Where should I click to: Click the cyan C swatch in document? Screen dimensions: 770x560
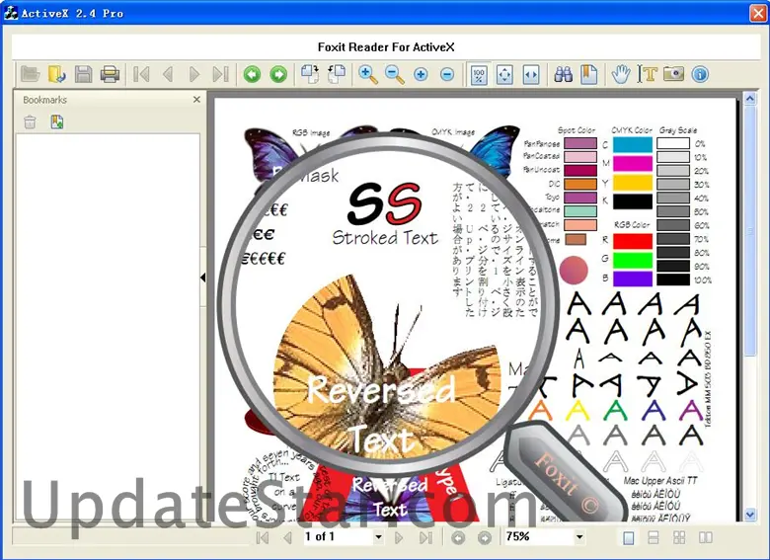click(x=633, y=145)
